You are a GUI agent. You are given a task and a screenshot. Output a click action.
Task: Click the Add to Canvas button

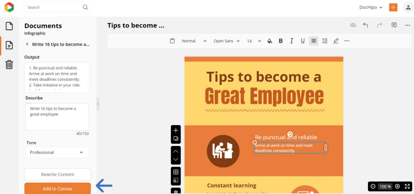point(57,188)
